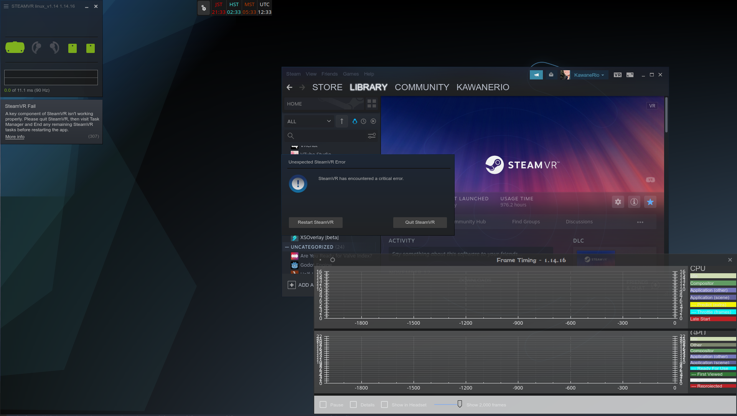737x416 pixels.
Task: Click the GPU Other legend swatch
Action: click(x=713, y=345)
